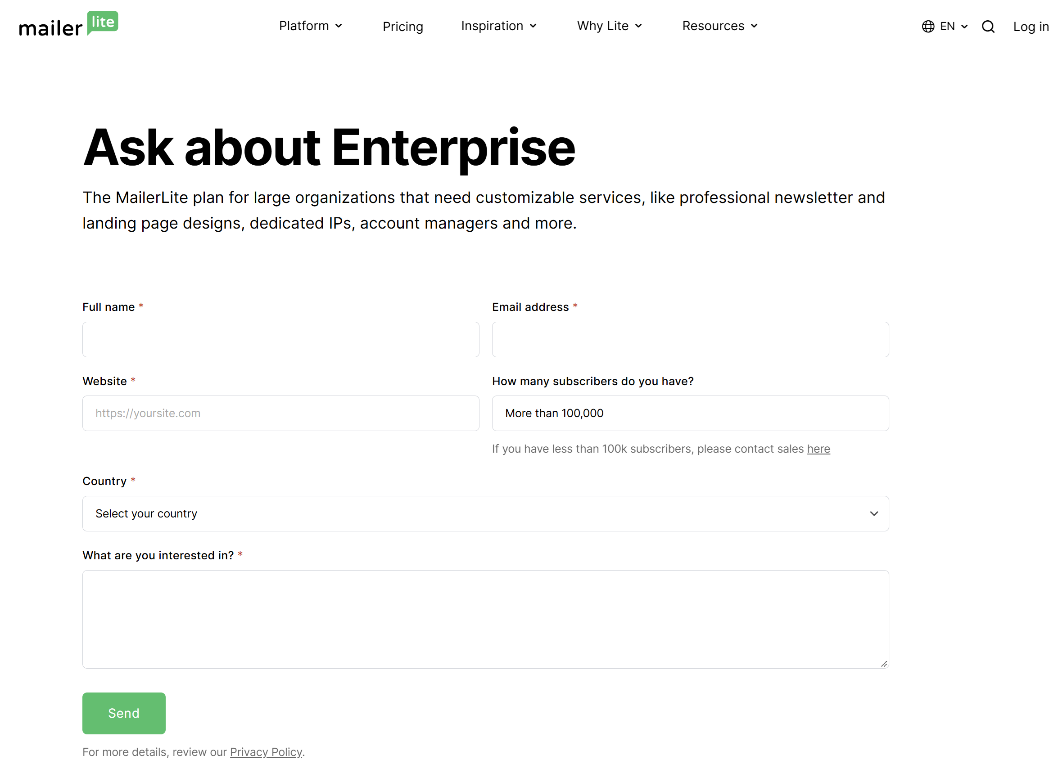Click the Log in link

click(1031, 27)
